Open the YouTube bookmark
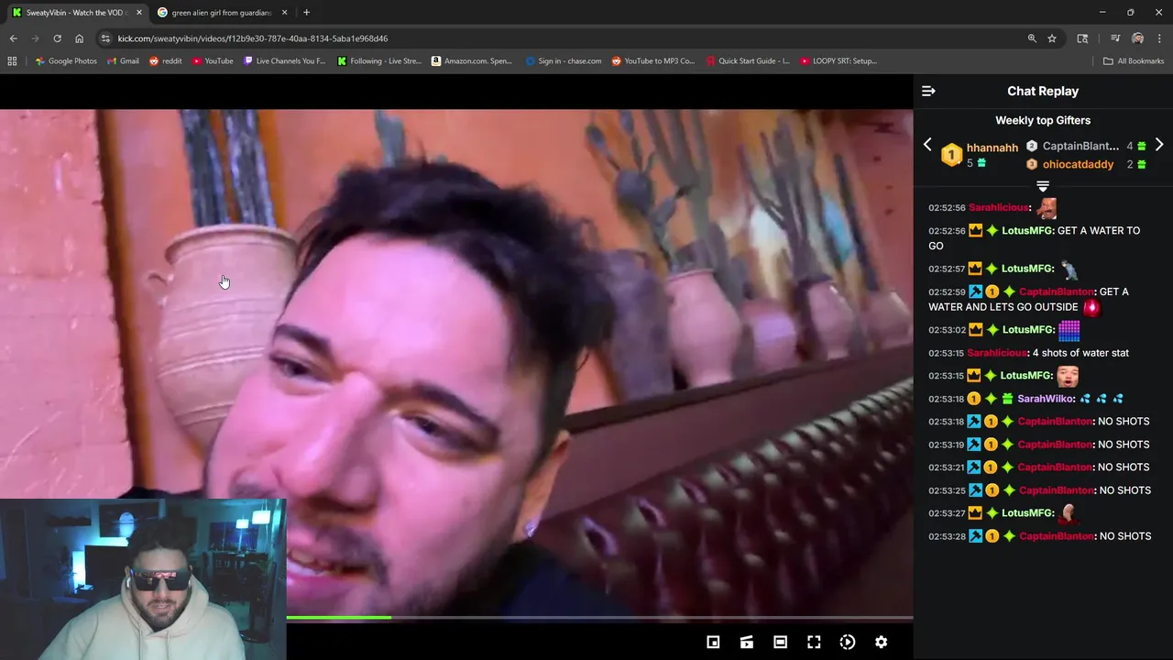The height and width of the screenshot is (660, 1173). click(x=213, y=61)
